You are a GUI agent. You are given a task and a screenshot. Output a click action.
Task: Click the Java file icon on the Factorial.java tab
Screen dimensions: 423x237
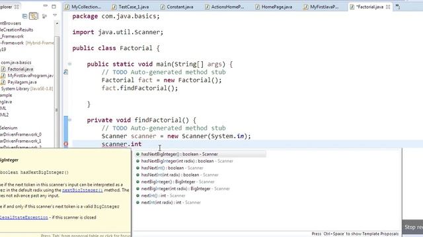coord(352,7)
